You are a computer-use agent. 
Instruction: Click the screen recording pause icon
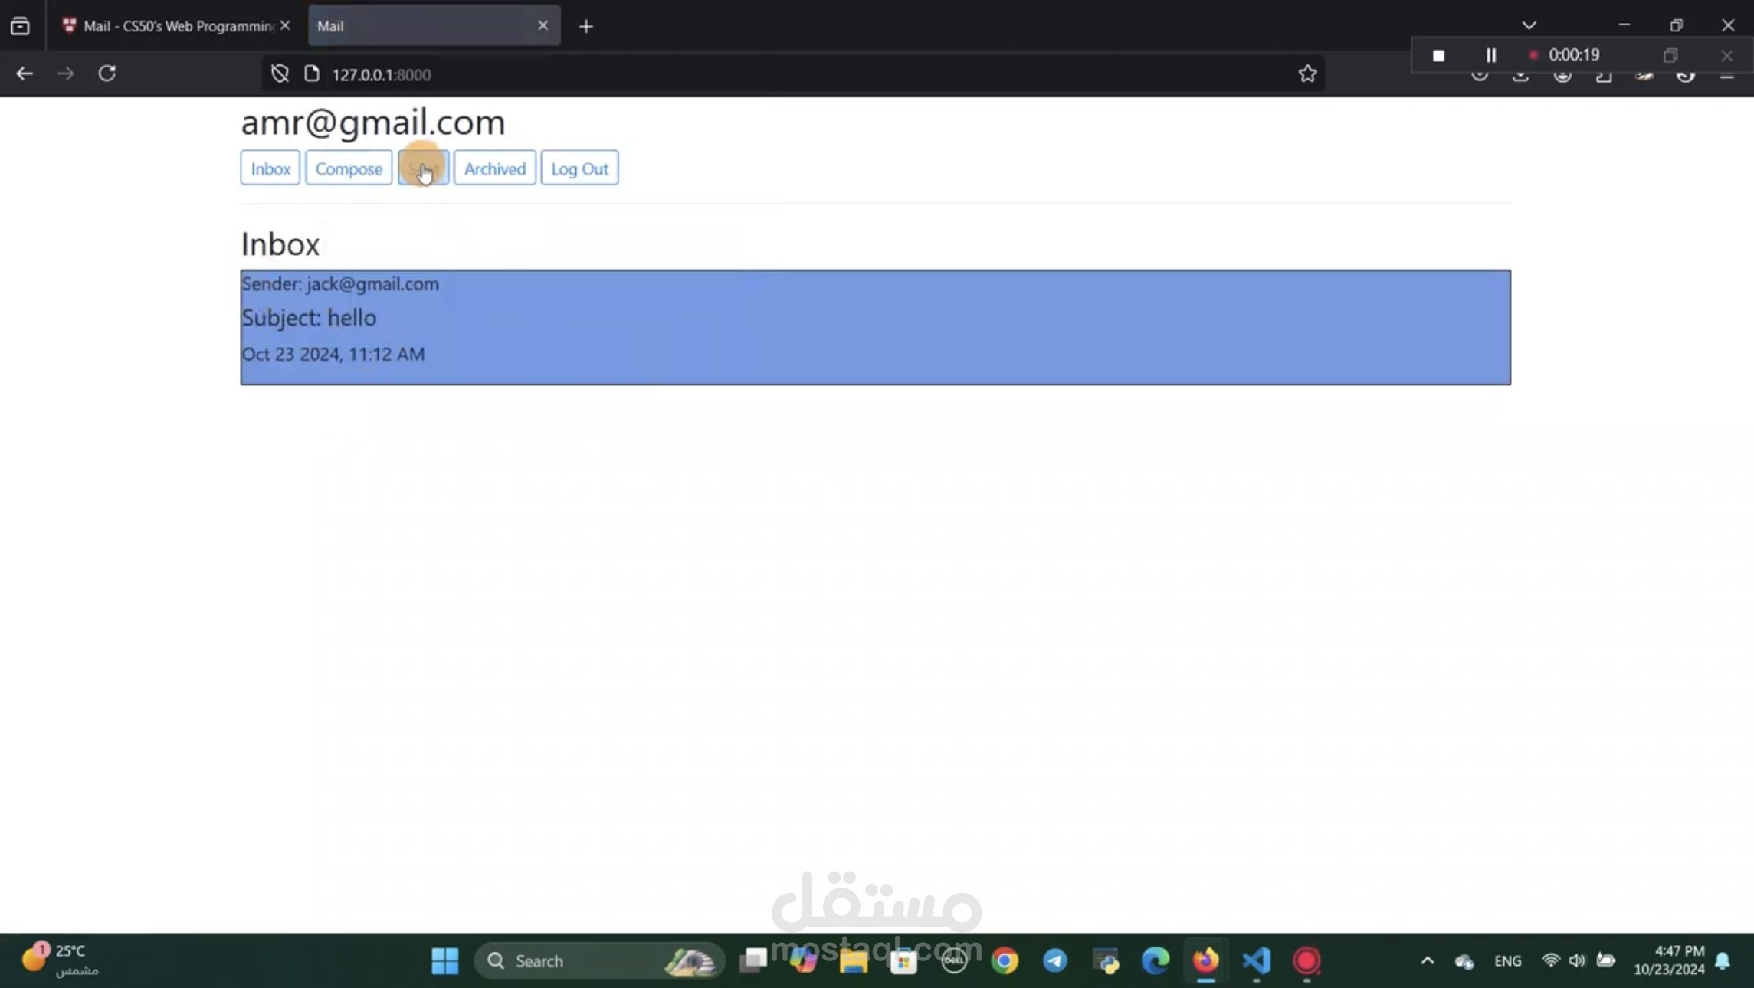click(x=1491, y=54)
